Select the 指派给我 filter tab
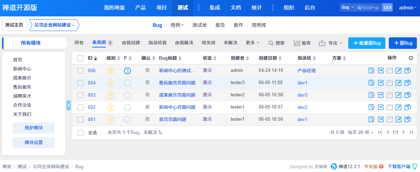Image resolution: width=420 pixels, height=172 pixels. (x=157, y=43)
